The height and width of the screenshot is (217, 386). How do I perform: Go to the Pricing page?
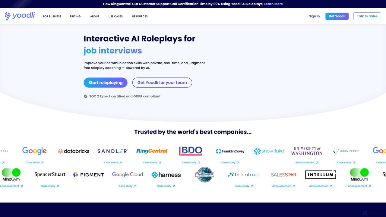[x=75, y=16]
